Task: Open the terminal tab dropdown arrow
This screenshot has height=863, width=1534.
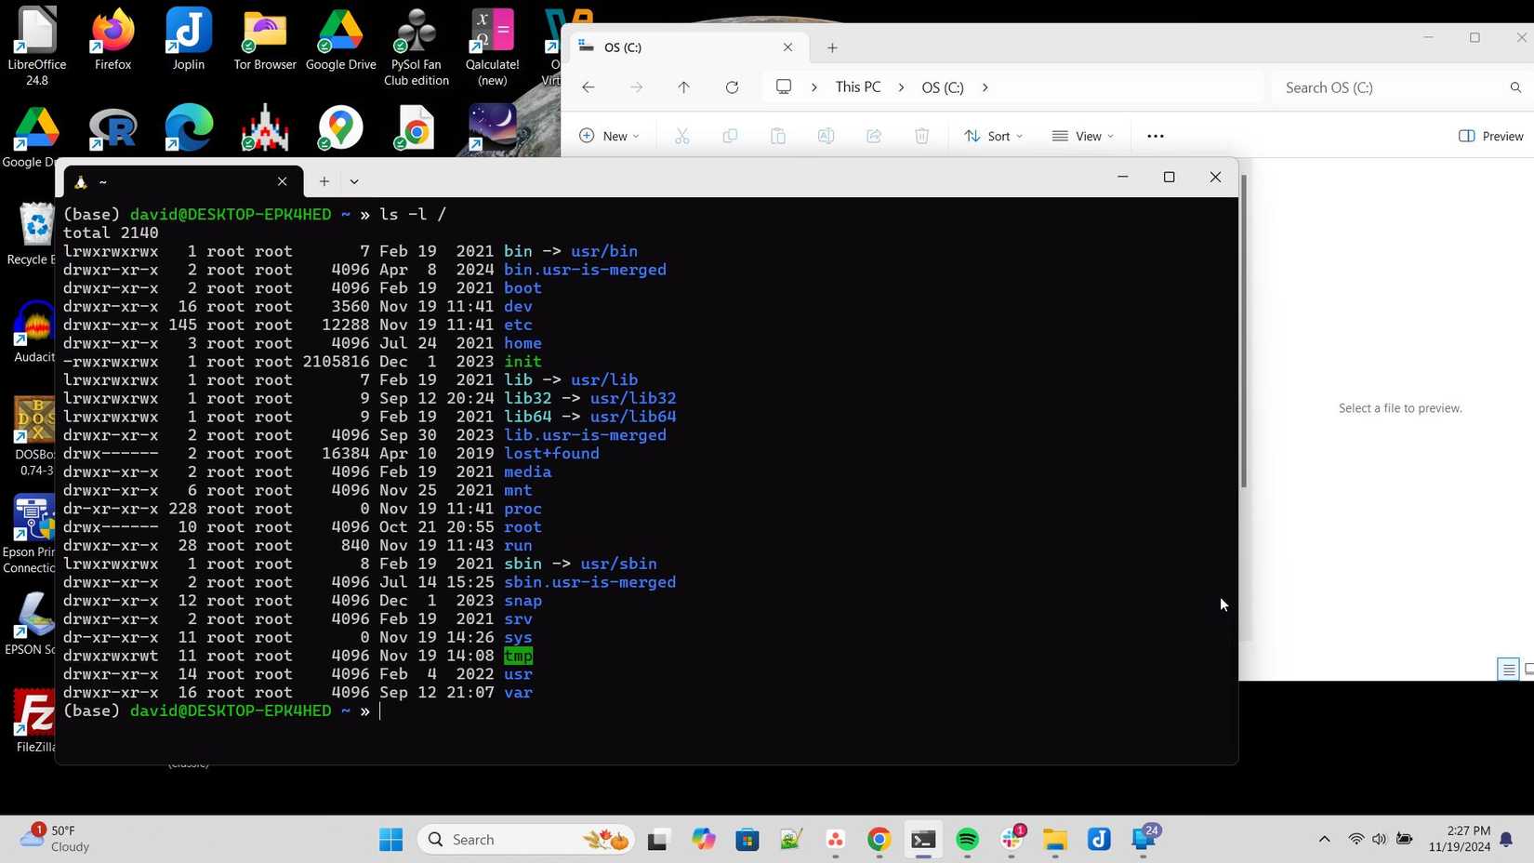Action: coord(353,181)
